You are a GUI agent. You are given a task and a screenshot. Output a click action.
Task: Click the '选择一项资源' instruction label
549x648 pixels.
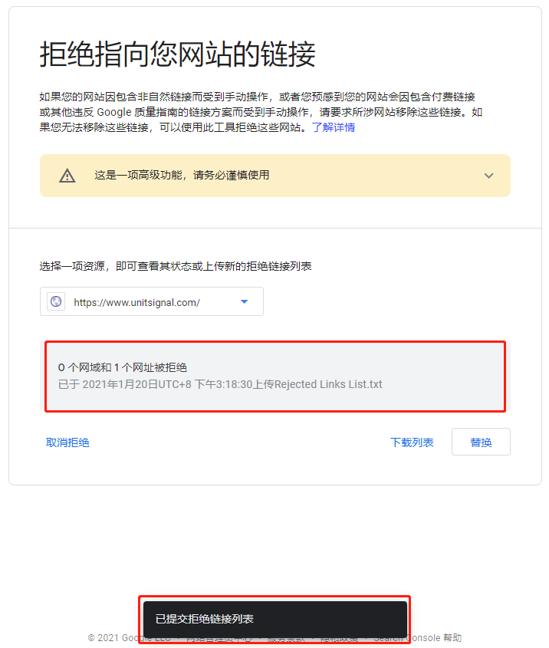pos(176,266)
